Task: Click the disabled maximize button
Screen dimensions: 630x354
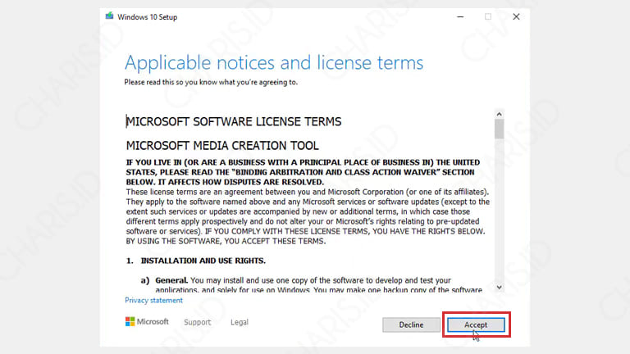Action: coord(488,17)
